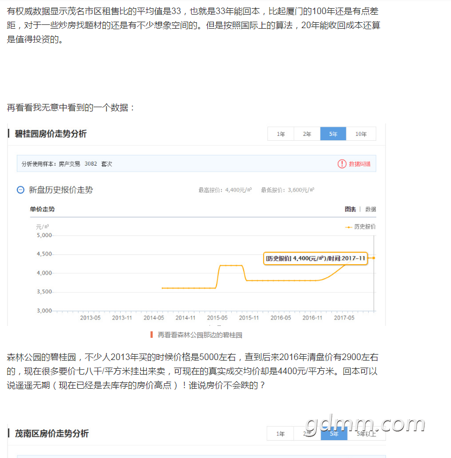Click the 4,500 y-axis value

tap(44, 254)
